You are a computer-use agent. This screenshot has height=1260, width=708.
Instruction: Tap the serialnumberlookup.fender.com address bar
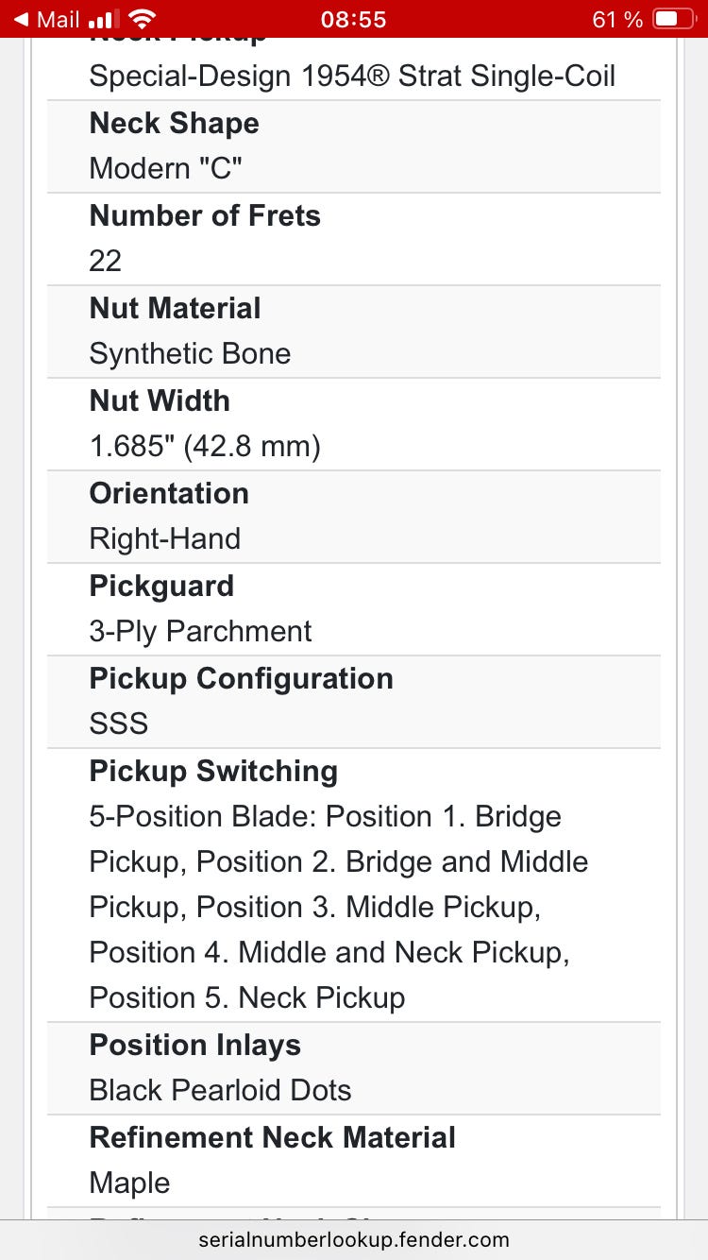tap(354, 1239)
